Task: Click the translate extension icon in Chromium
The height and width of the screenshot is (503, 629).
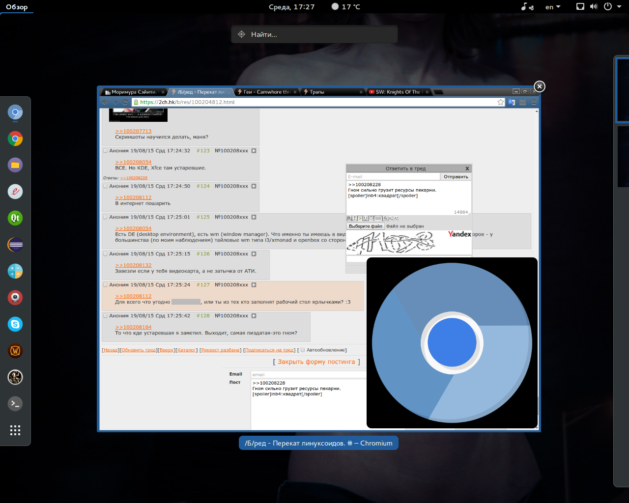Action: click(512, 102)
